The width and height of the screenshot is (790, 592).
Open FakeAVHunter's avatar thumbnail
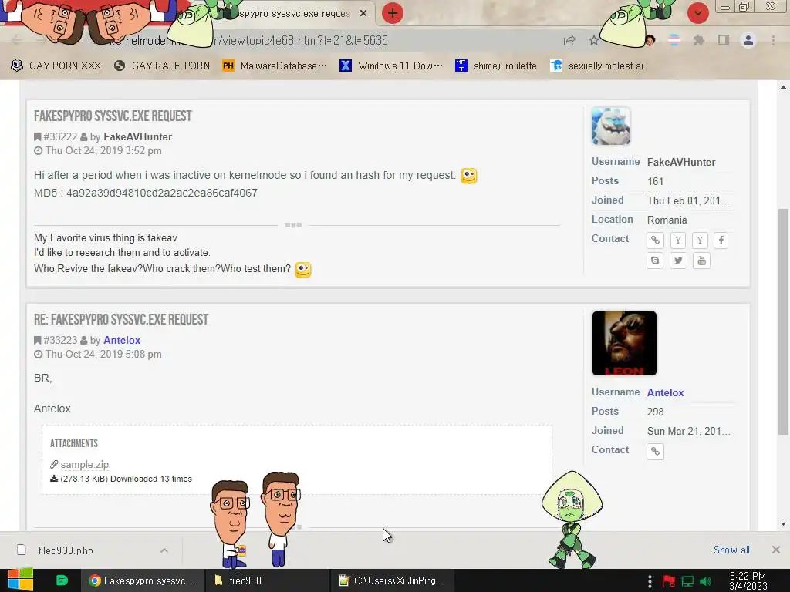(x=611, y=126)
